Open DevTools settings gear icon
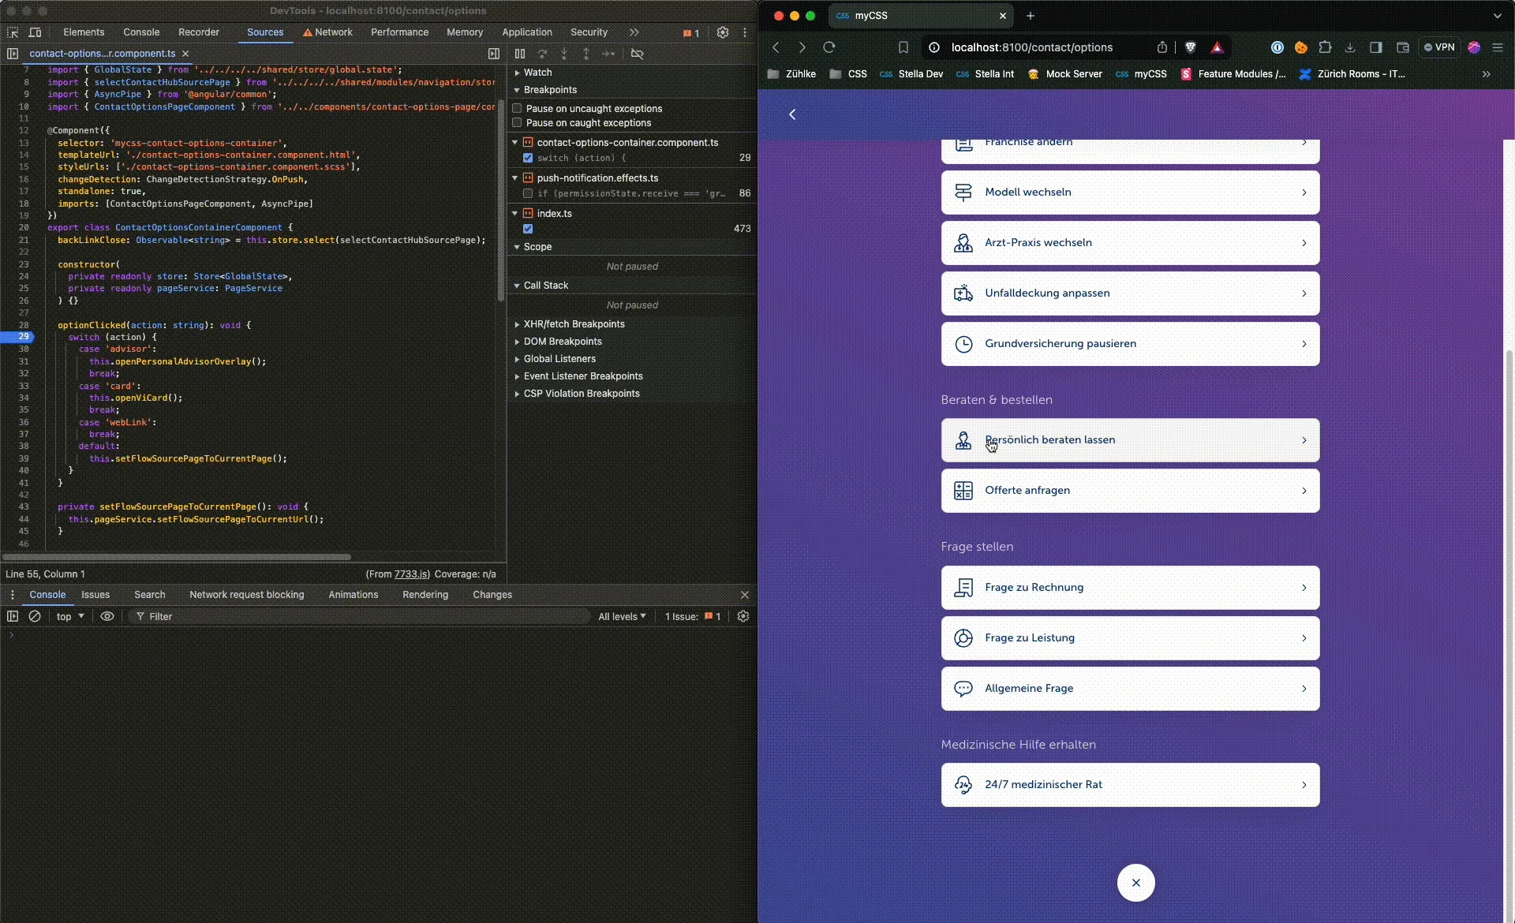 coord(723,32)
